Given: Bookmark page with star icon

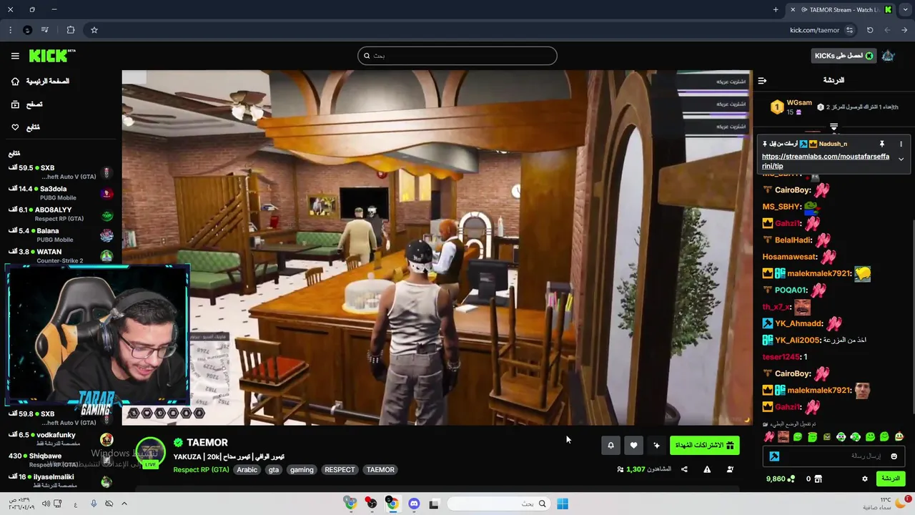Looking at the screenshot, I should 94,30.
